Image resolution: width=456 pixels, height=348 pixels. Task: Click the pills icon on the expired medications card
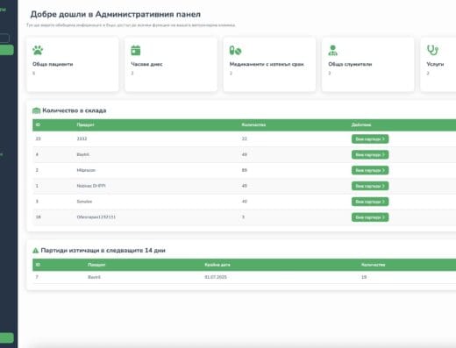(x=235, y=51)
